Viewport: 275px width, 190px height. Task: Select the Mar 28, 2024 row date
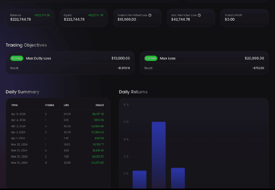(19, 144)
